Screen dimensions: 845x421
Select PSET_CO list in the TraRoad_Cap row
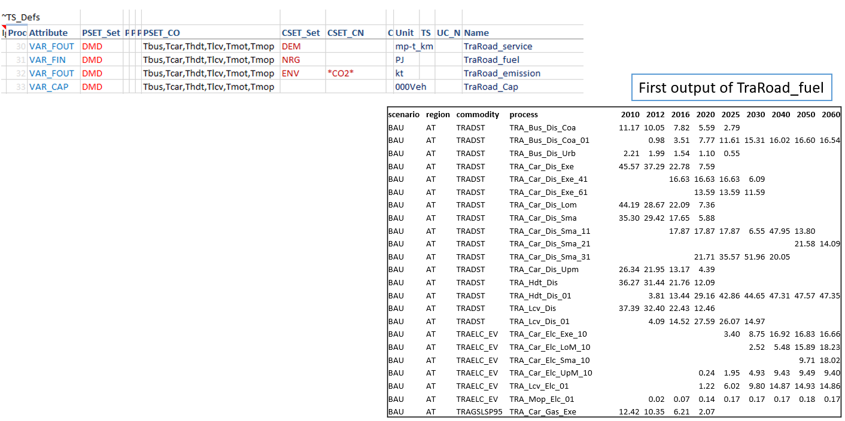[x=208, y=87]
